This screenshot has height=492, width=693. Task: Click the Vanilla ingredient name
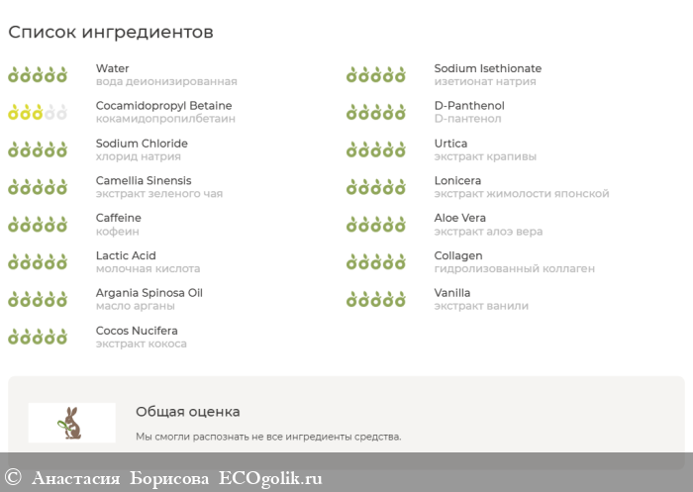452,293
